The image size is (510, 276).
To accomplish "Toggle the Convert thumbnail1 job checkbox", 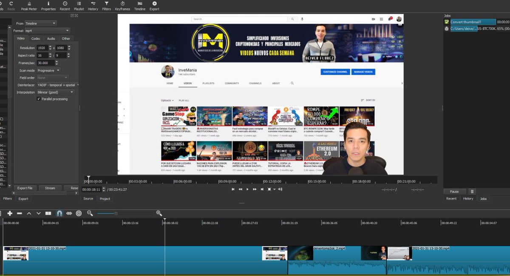I will [447, 22].
